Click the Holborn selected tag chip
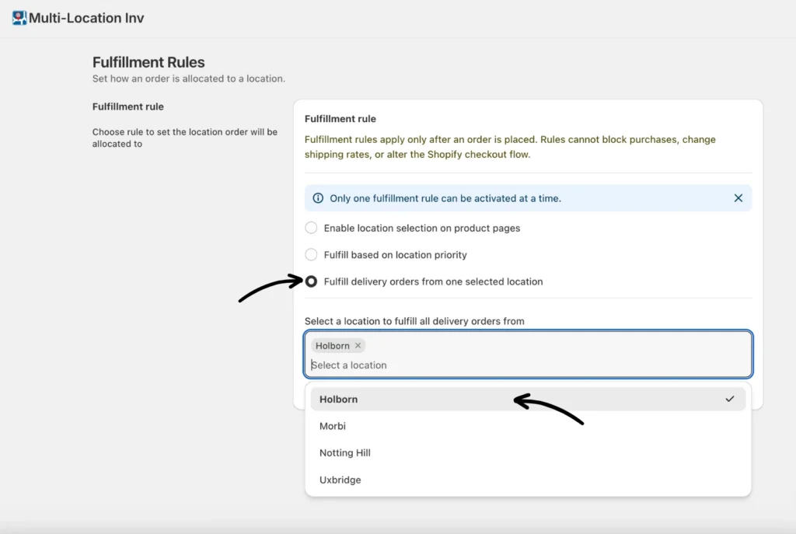Image resolution: width=796 pixels, height=534 pixels. point(333,346)
